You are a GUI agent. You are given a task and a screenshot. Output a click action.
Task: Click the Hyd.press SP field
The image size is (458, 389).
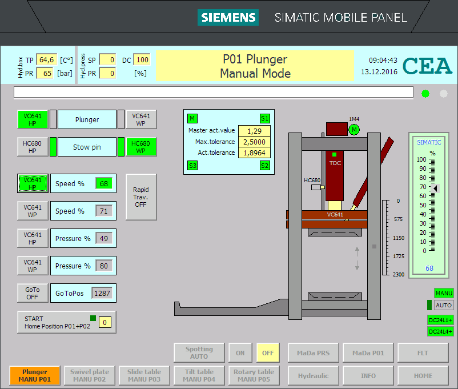point(107,59)
